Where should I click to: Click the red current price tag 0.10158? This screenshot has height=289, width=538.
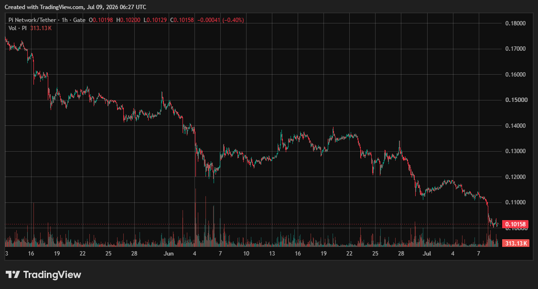[515, 224]
